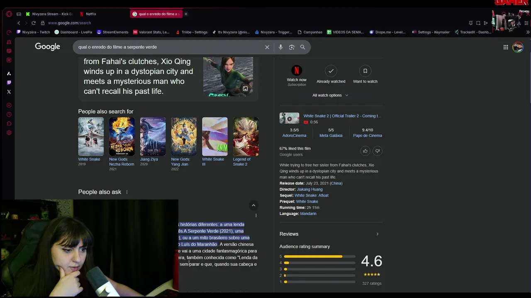Image resolution: width=531 pixels, height=298 pixels.
Task: Show more bookmarks with the chevron
Action: point(528,32)
